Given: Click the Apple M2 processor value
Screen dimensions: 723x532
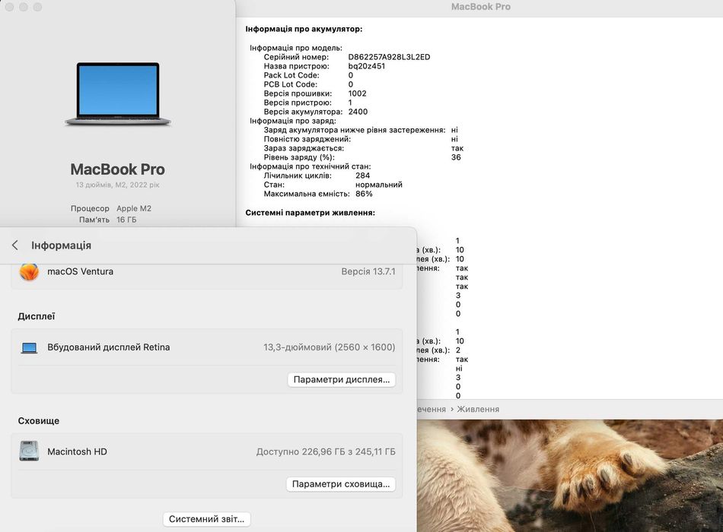Looking at the screenshot, I should pyautogui.click(x=134, y=209).
